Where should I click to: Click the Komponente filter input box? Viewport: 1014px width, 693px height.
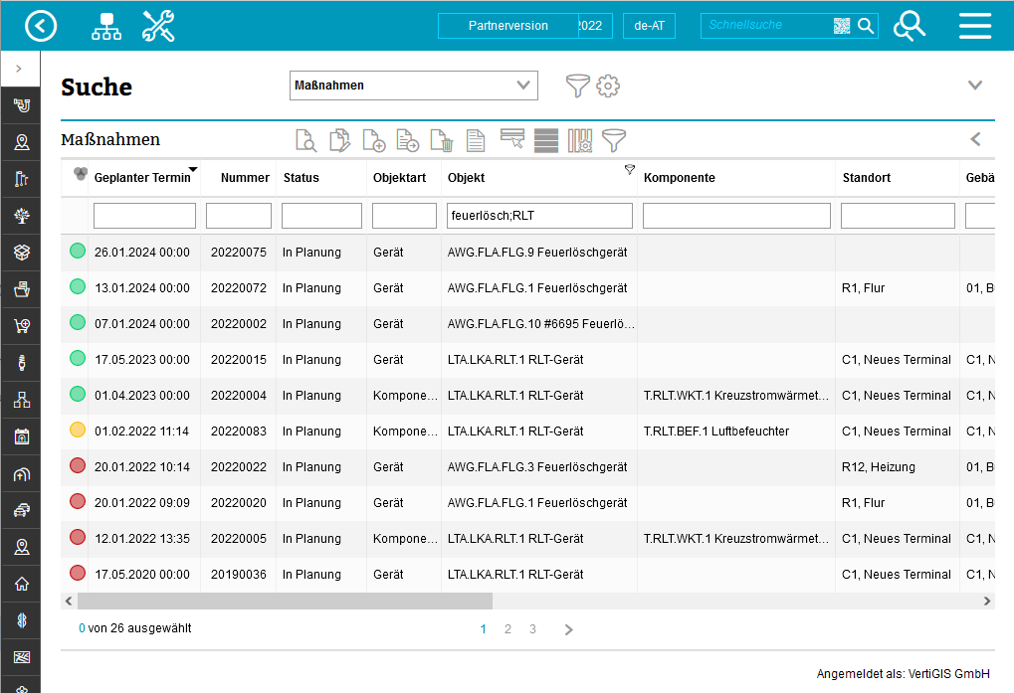click(x=736, y=216)
